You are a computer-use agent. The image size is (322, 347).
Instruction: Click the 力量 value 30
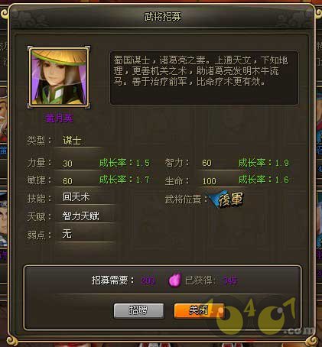pos(67,164)
